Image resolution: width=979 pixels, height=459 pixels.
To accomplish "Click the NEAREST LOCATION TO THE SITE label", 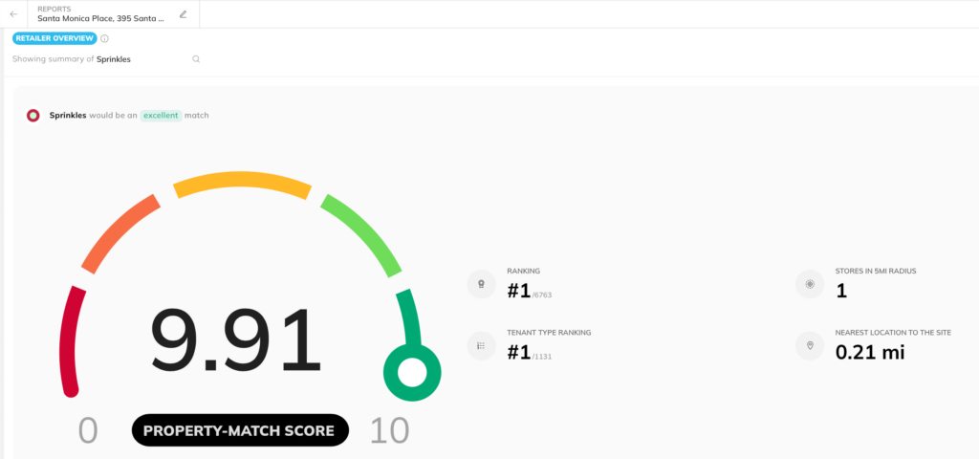I will [893, 333].
